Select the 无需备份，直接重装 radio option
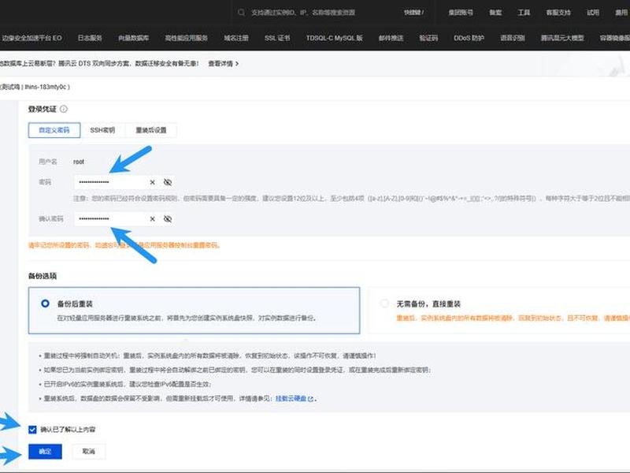630x473 pixels. pos(384,304)
